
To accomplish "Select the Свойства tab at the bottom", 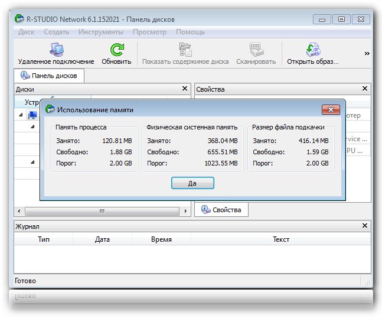I will pyautogui.click(x=221, y=210).
